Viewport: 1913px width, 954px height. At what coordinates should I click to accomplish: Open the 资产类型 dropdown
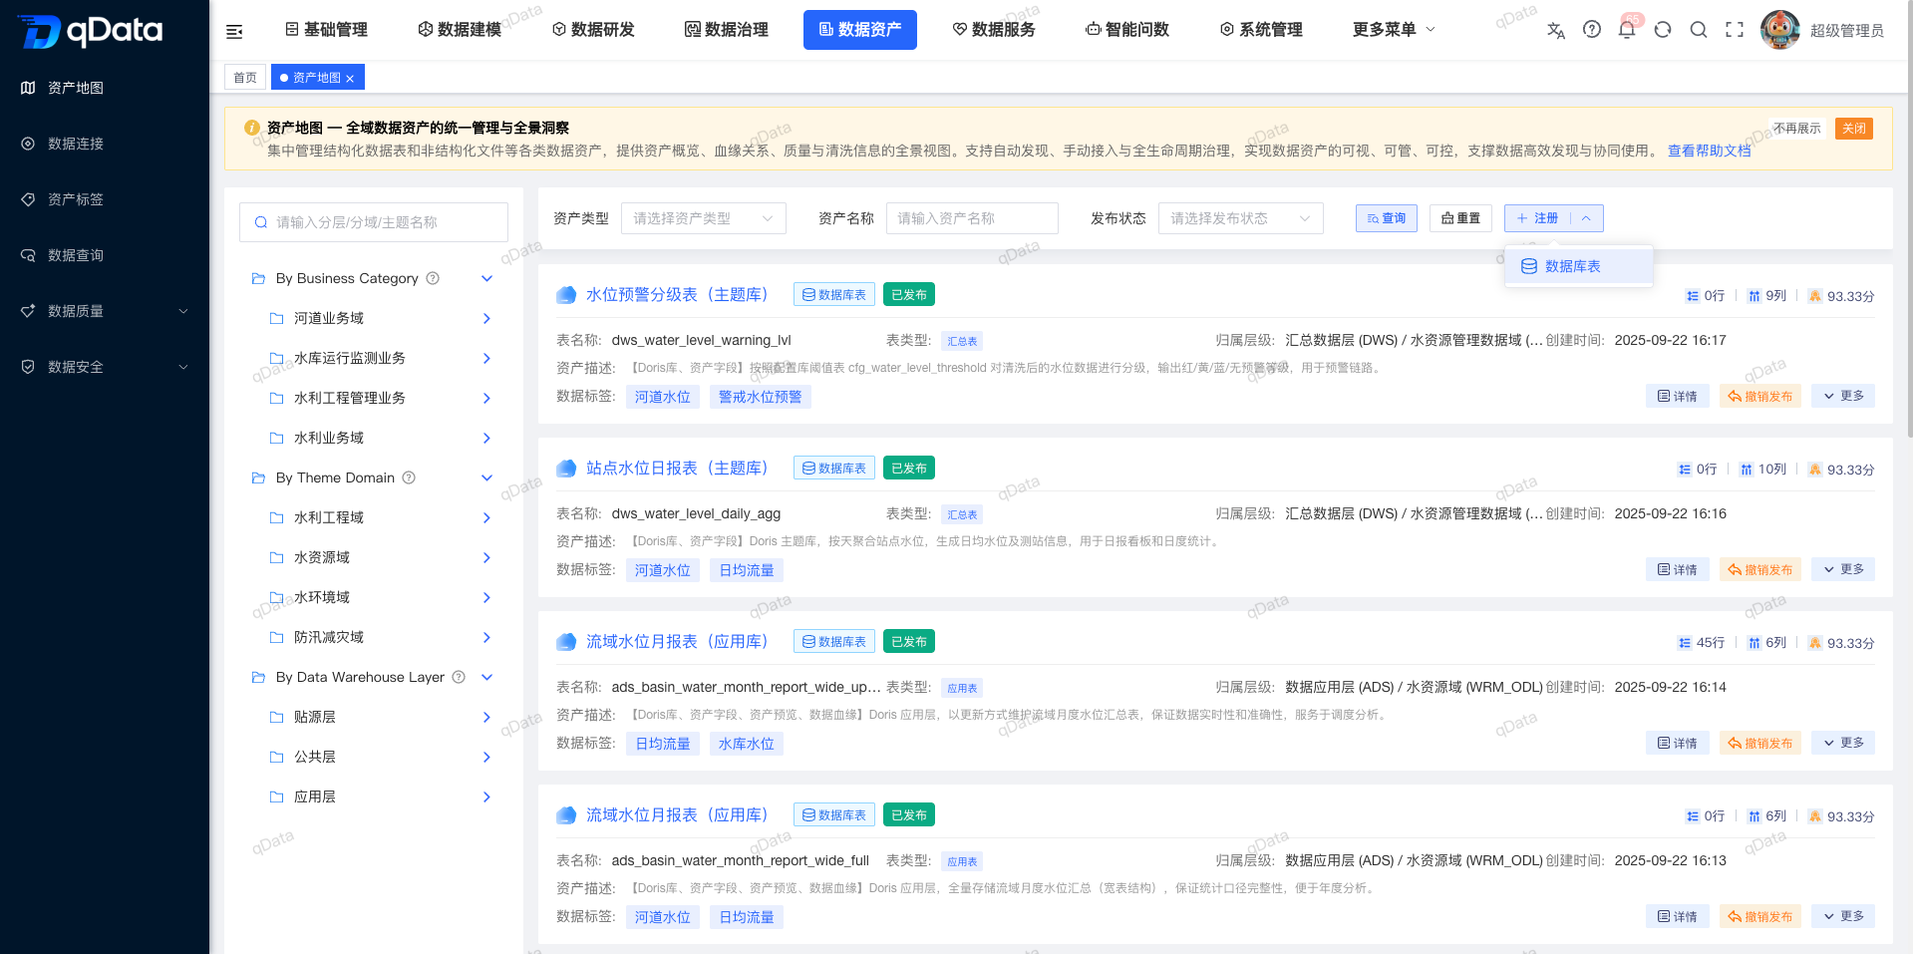click(704, 218)
